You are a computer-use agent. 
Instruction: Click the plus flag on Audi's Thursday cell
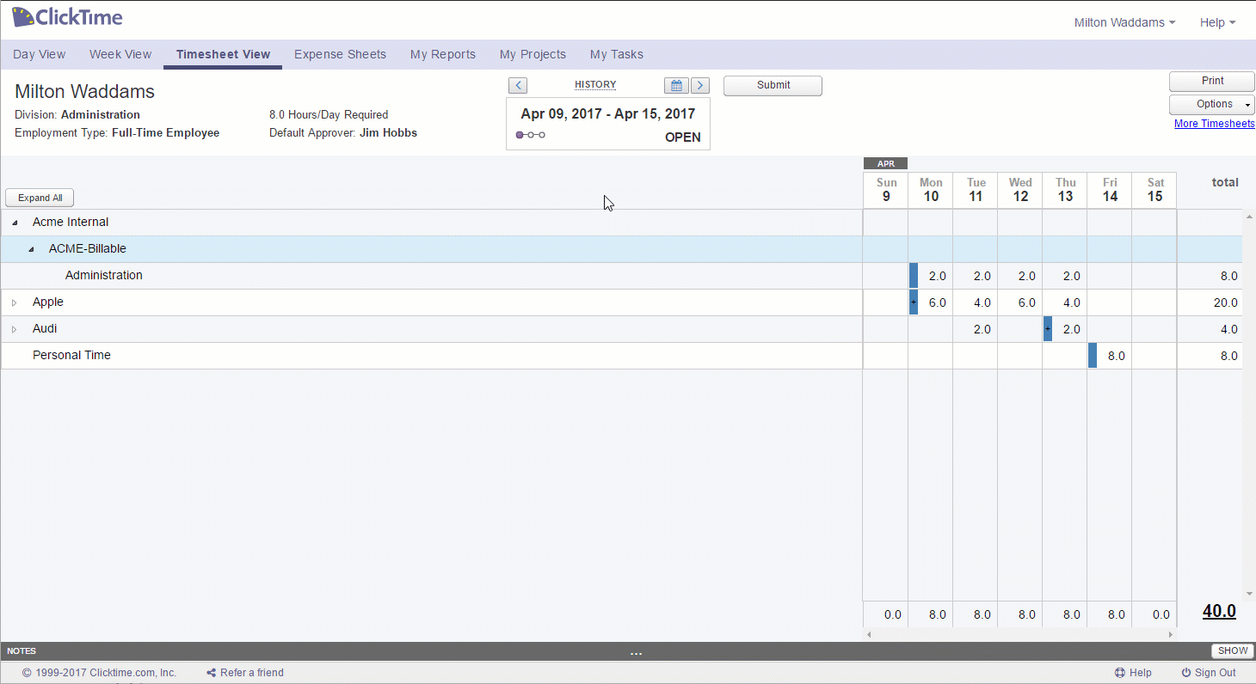click(x=1046, y=328)
